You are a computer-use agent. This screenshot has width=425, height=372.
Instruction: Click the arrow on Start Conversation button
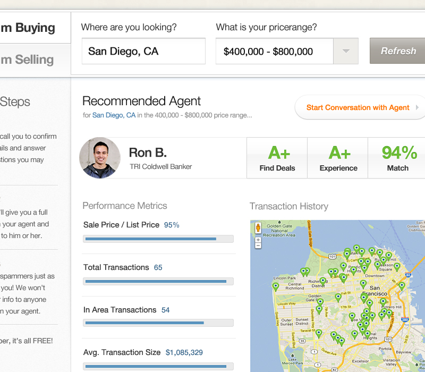click(x=418, y=107)
